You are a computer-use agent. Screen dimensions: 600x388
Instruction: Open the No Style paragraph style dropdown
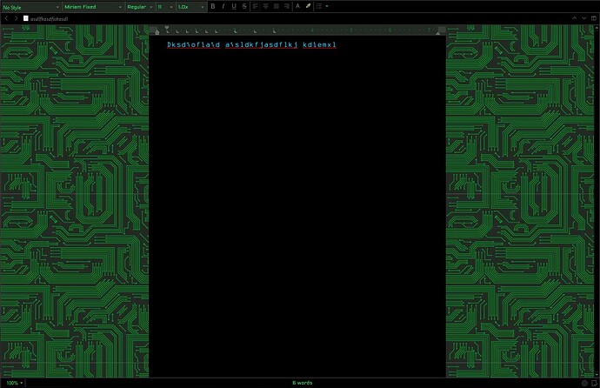pos(30,7)
